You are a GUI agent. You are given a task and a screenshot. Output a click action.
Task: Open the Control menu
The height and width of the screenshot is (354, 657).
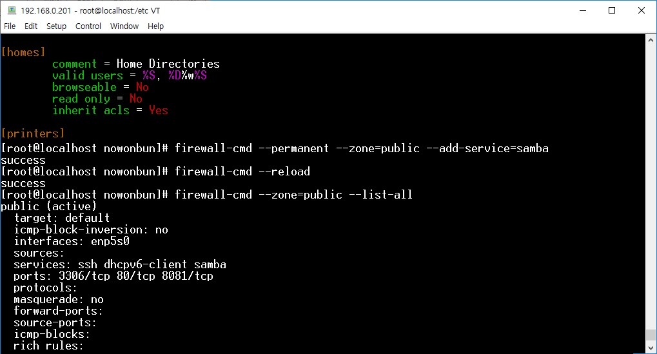click(88, 26)
